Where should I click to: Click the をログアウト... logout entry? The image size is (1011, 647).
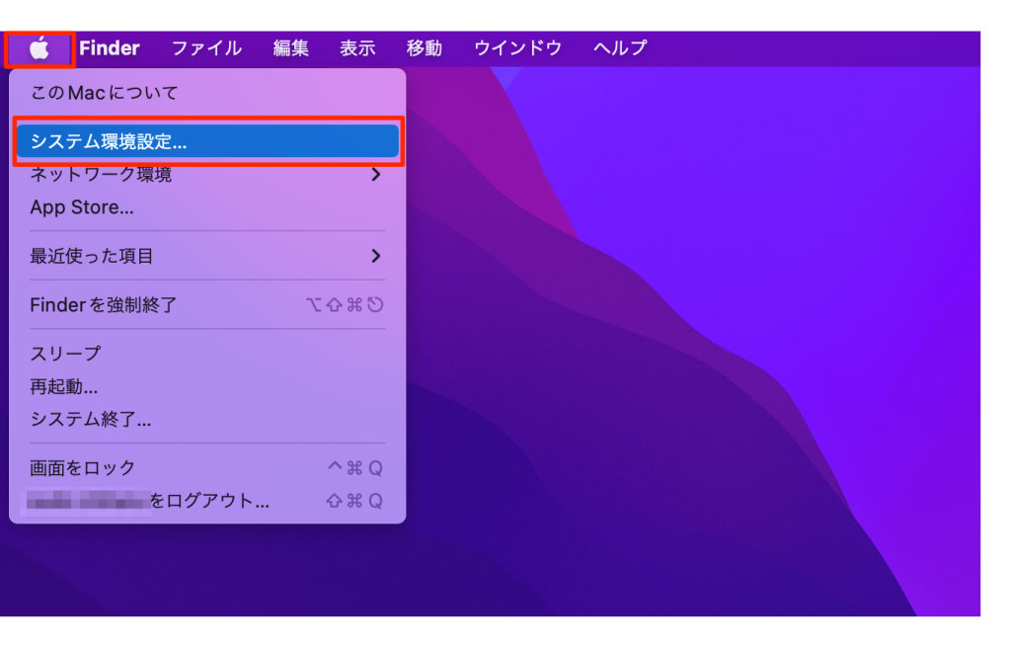coord(209,501)
